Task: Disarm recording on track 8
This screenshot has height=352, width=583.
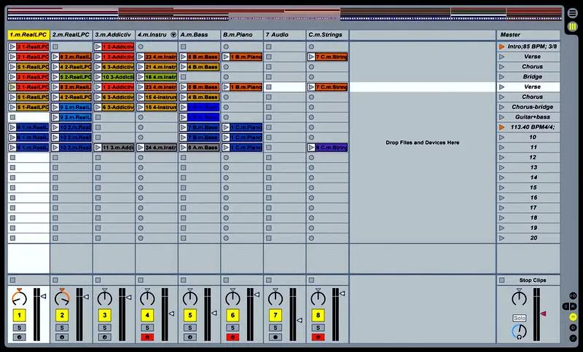Action: click(318, 337)
